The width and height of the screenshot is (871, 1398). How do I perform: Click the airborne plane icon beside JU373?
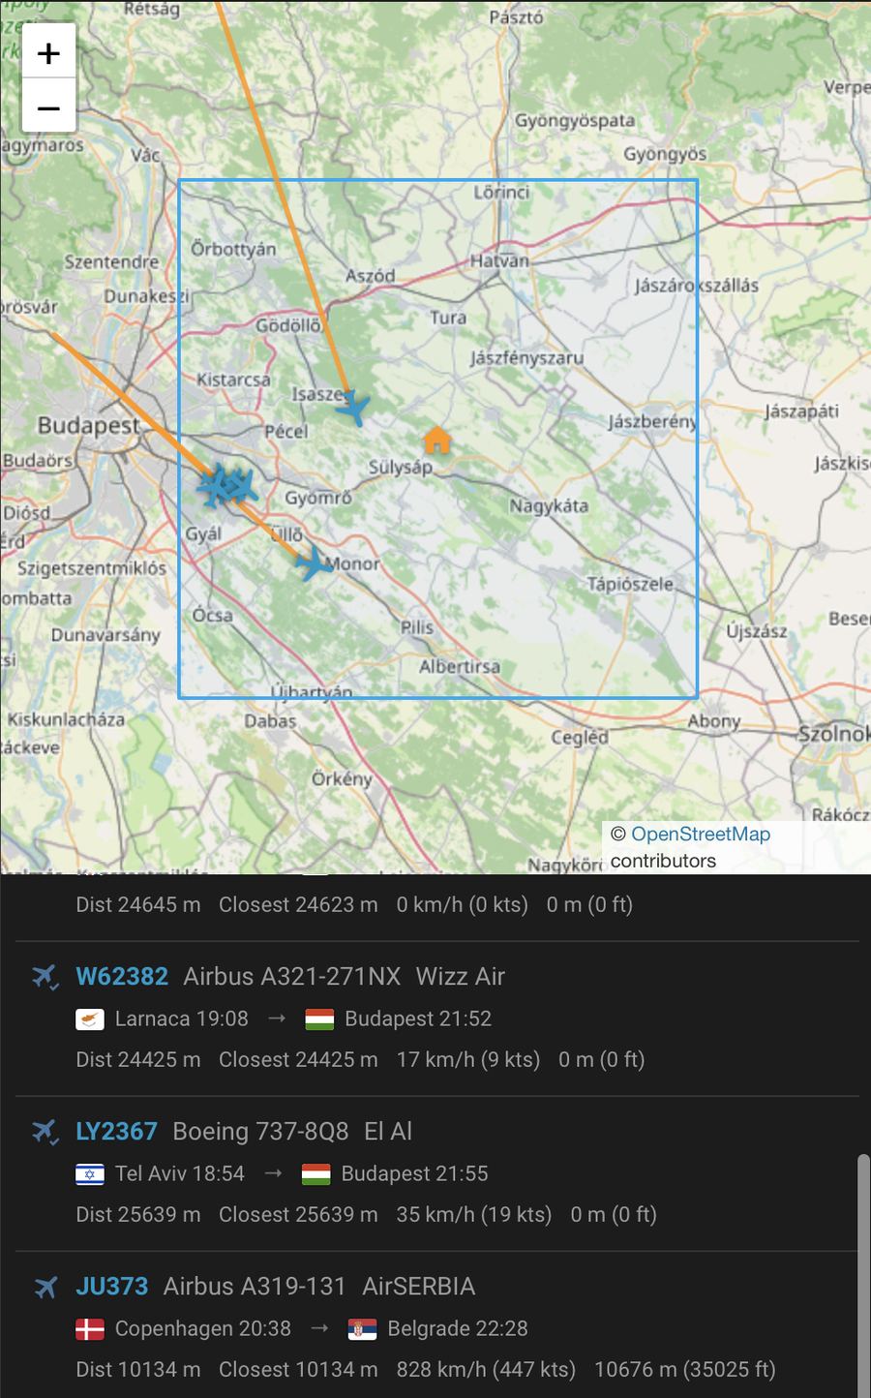coord(45,1287)
